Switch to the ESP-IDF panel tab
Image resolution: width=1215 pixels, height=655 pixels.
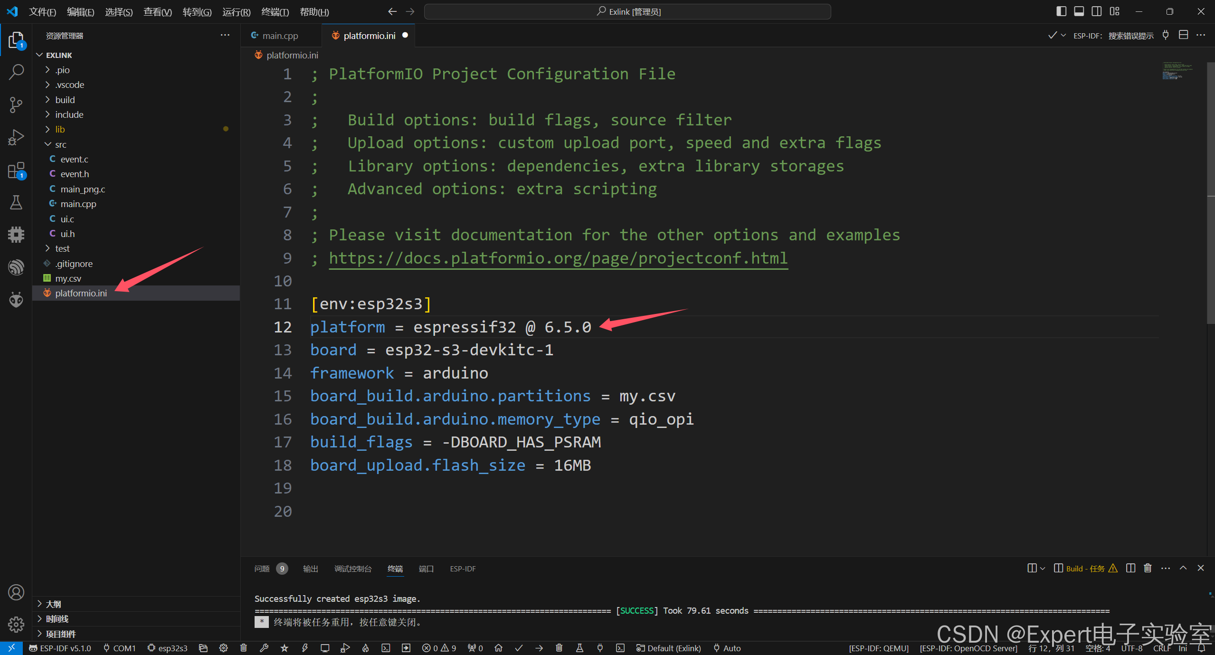463,569
